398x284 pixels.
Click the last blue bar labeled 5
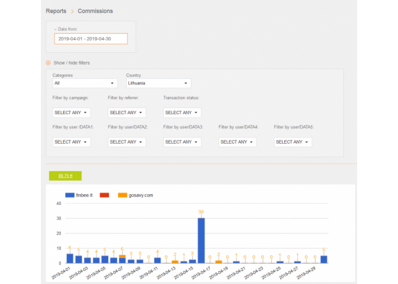click(324, 260)
